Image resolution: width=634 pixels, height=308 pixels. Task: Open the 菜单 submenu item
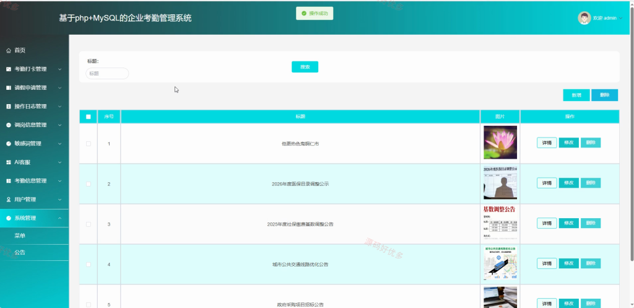pos(20,235)
